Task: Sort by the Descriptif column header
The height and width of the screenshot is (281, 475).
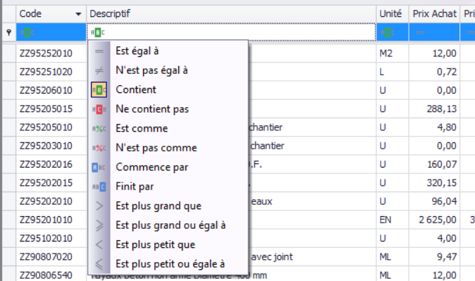Action: (231, 13)
